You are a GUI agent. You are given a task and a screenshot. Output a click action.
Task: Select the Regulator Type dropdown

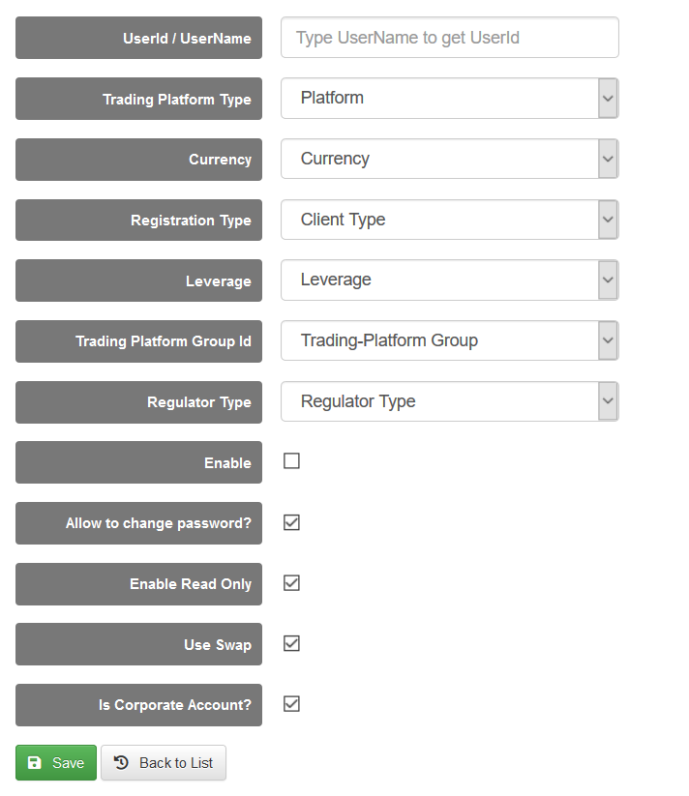tap(449, 401)
